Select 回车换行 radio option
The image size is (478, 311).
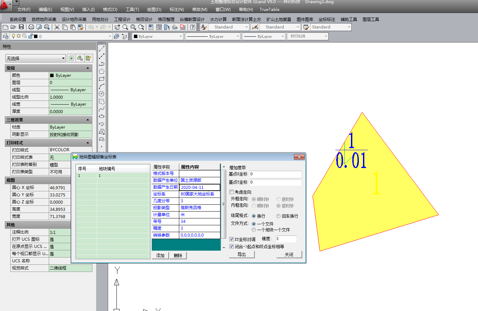pyautogui.click(x=278, y=216)
